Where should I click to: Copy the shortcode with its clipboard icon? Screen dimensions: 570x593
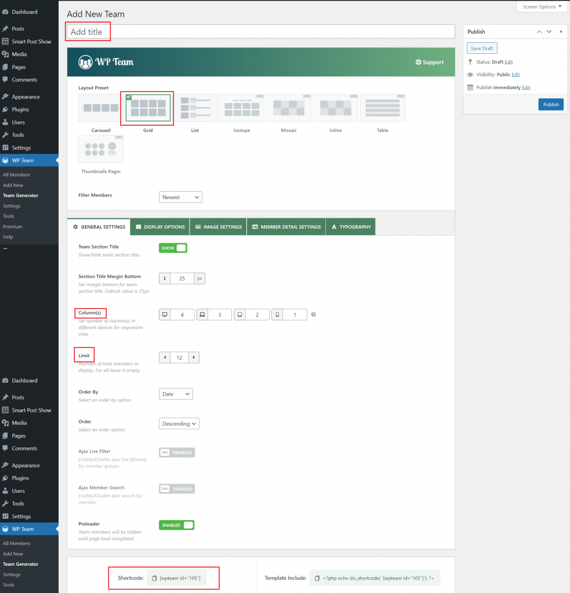point(154,579)
